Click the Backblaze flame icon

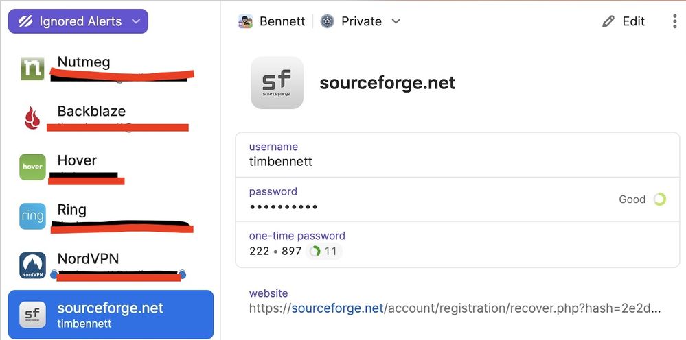tap(32, 118)
